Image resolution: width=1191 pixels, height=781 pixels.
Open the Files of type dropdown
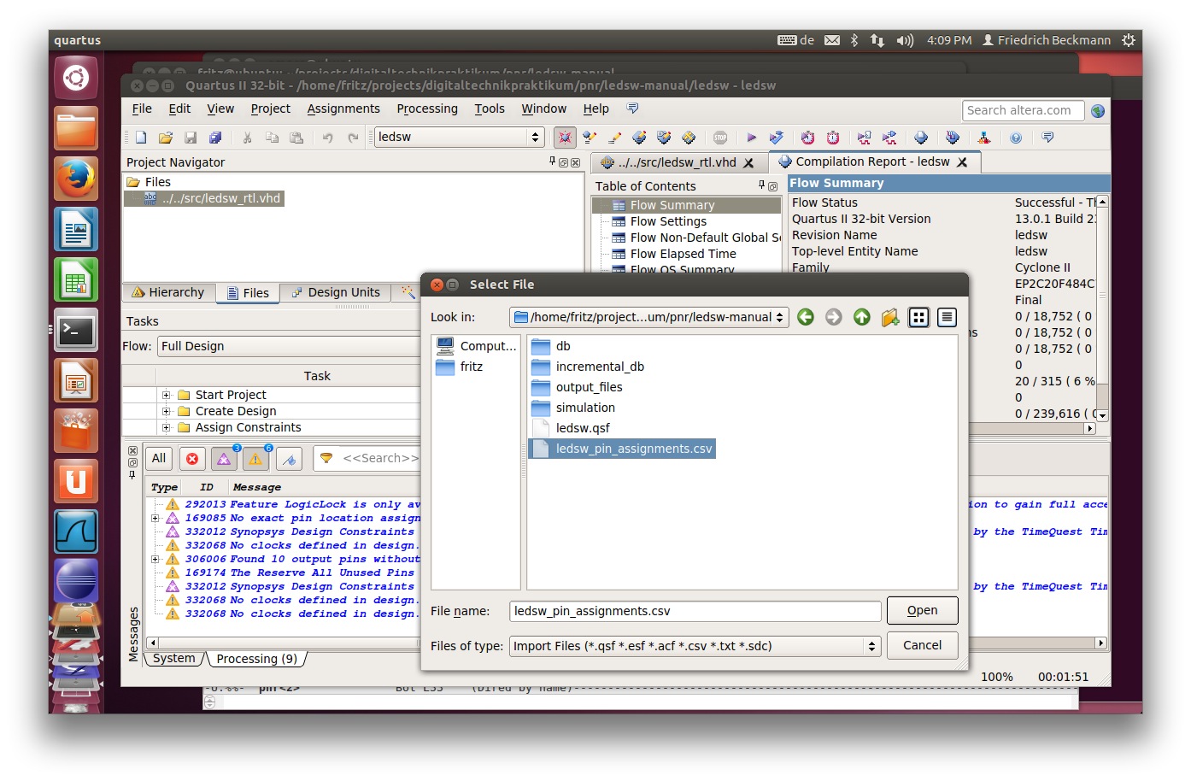[695, 646]
